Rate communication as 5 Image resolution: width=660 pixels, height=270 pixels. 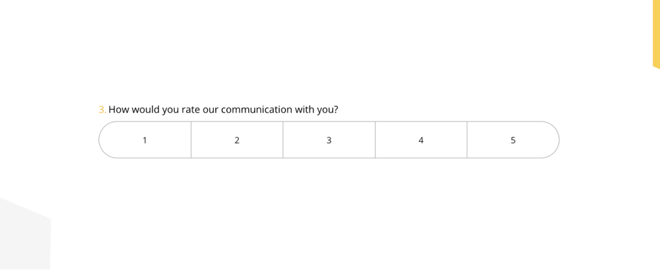point(513,140)
